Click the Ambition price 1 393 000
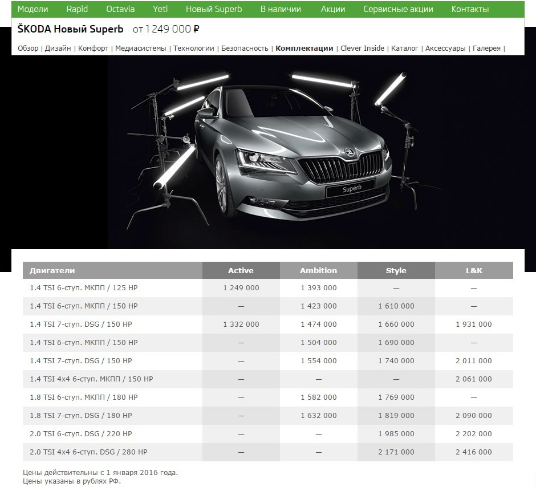This screenshot has height=487, width=536. (x=319, y=288)
